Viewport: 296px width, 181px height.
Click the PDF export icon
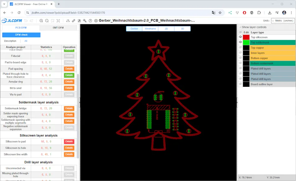tap(79, 21)
